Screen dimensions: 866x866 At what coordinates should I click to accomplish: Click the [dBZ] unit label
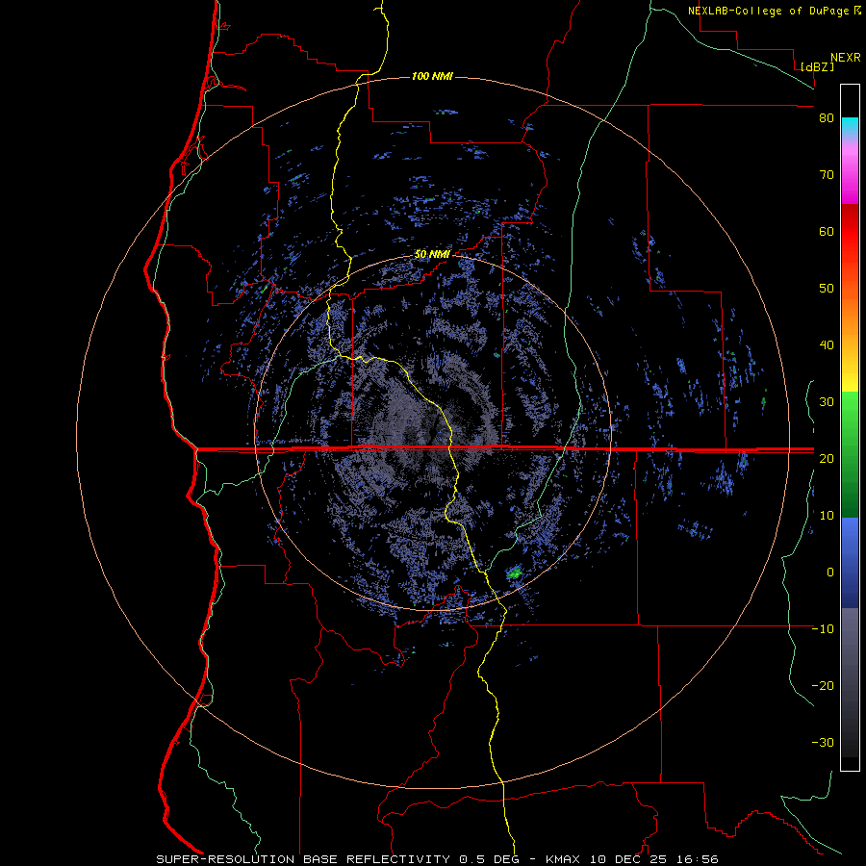pyautogui.click(x=817, y=66)
